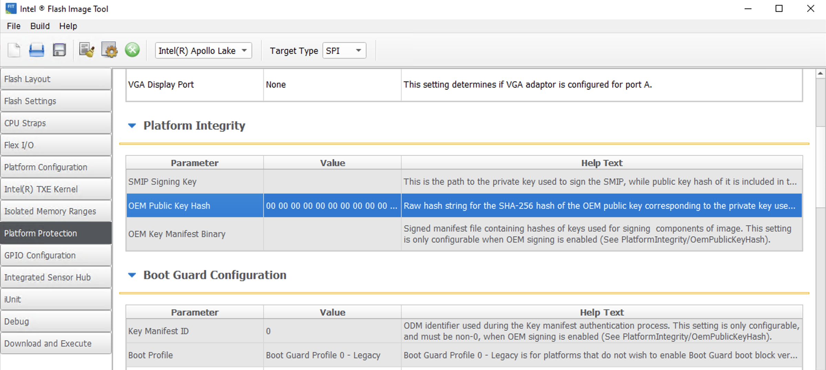The height and width of the screenshot is (370, 826).
Task: Switch to the Platform Configuration tab
Action: pos(56,167)
